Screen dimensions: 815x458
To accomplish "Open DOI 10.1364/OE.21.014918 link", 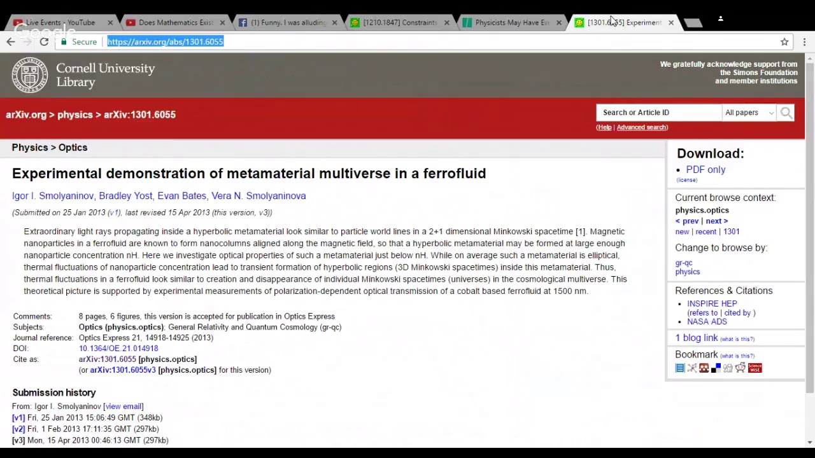I will coord(118,349).
